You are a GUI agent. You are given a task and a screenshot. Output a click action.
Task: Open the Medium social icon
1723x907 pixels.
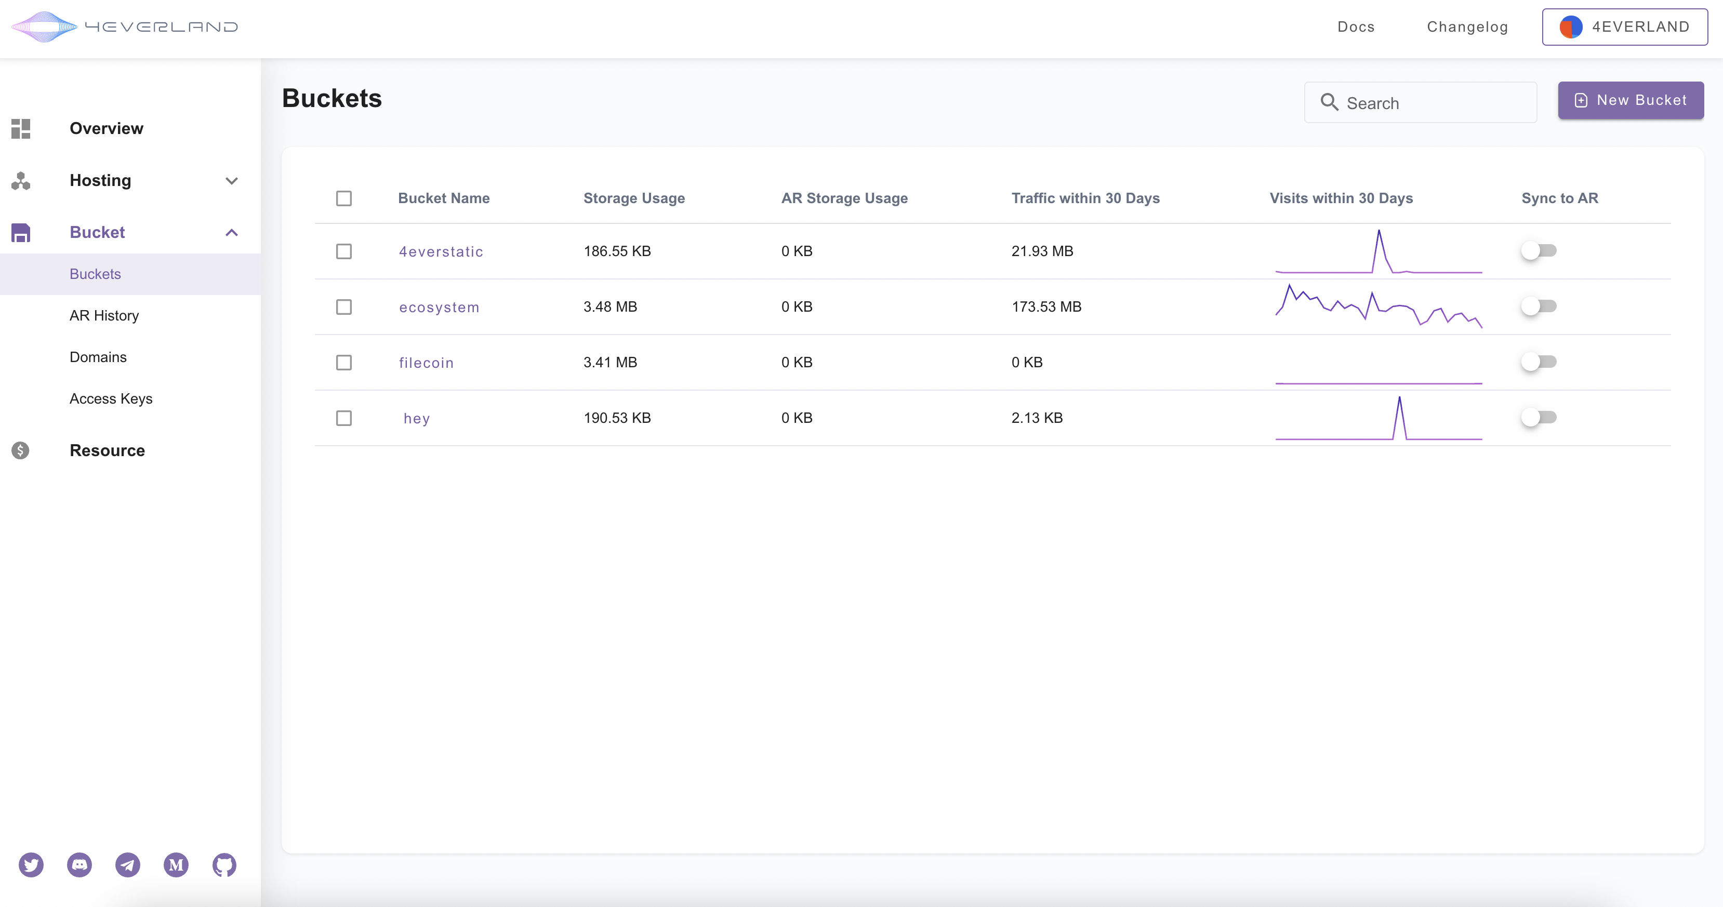pos(176,865)
